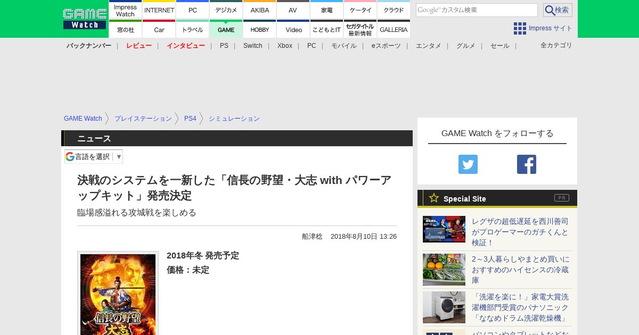Go to シミュレーション breadcrumb

point(234,119)
